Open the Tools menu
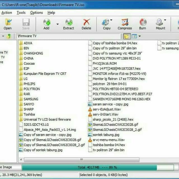179x179 pixels. click(x=21, y=13)
